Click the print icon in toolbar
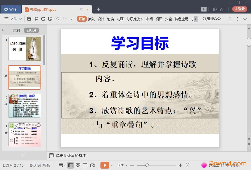251x170 pixels. click(x=43, y=19)
